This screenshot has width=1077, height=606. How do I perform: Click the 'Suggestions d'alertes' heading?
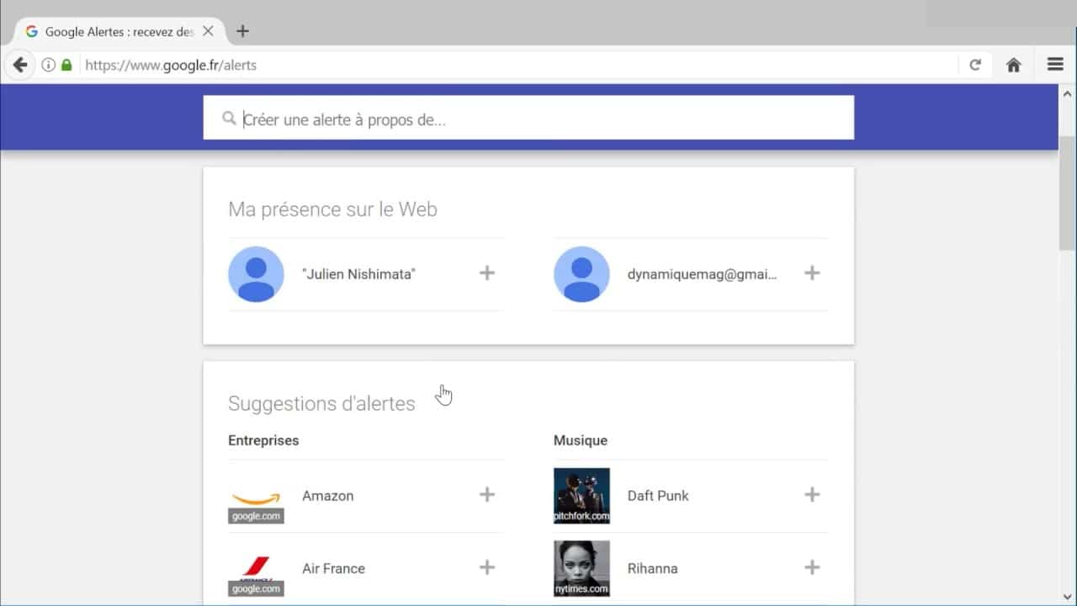coord(321,403)
